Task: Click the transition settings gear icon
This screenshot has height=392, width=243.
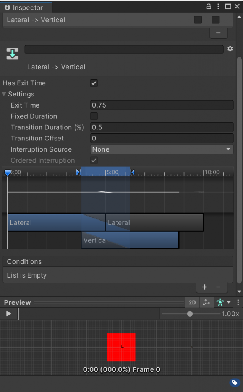Action: click(x=230, y=49)
